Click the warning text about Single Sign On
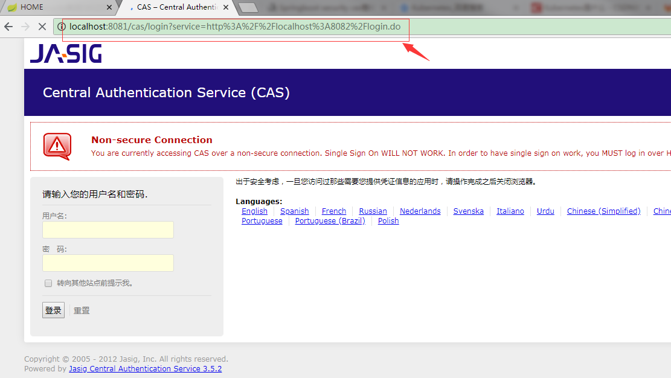The image size is (671, 378). pos(381,153)
